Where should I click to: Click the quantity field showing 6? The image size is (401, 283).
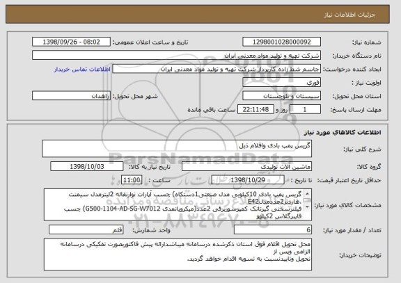273,230
